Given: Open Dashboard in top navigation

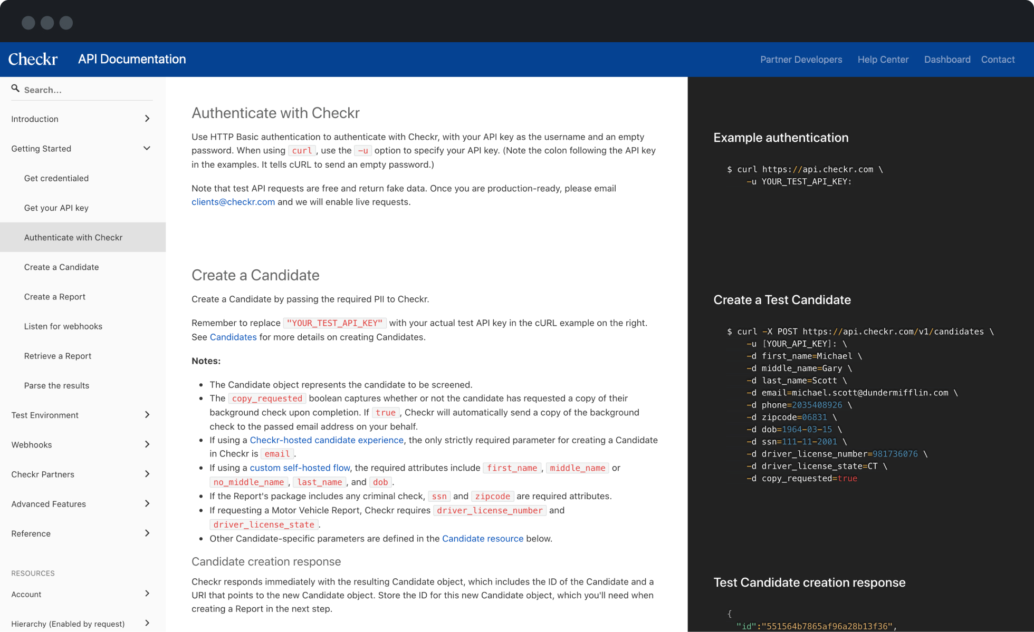Looking at the screenshot, I should 947,60.
